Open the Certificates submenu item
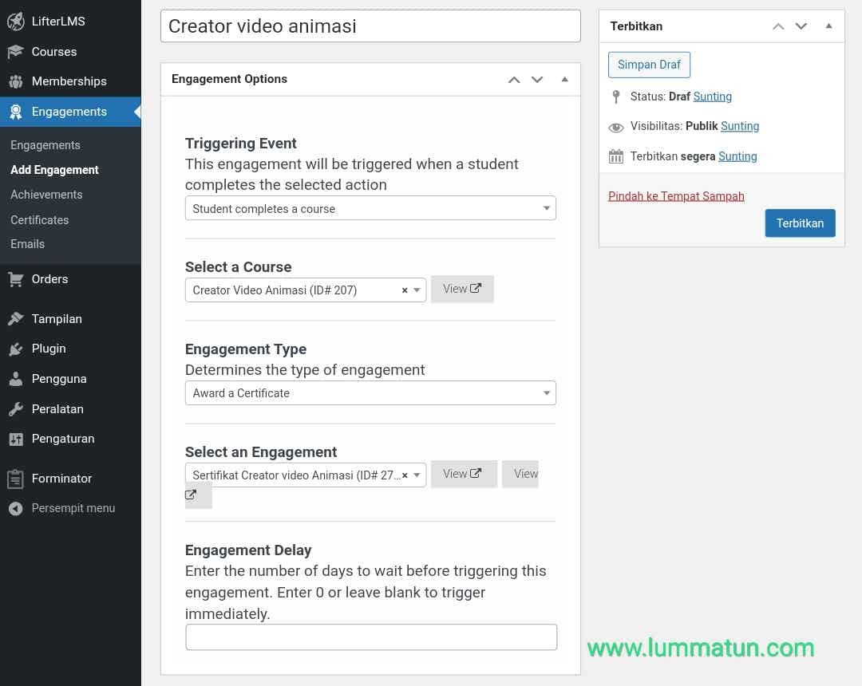This screenshot has height=686, width=862. click(40, 220)
